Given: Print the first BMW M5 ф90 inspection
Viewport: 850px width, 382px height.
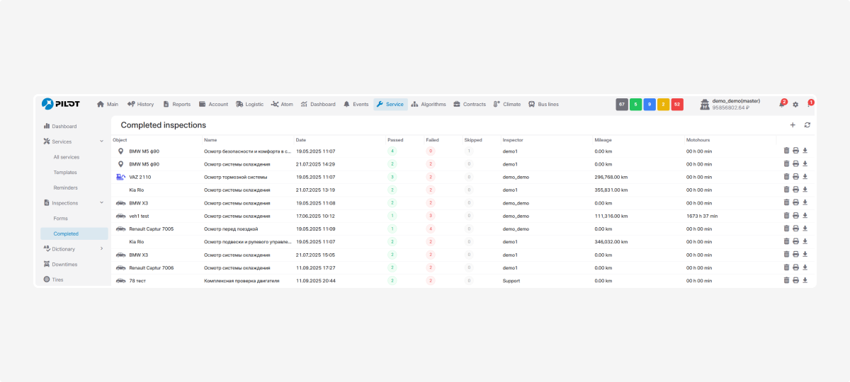Looking at the screenshot, I should [795, 151].
